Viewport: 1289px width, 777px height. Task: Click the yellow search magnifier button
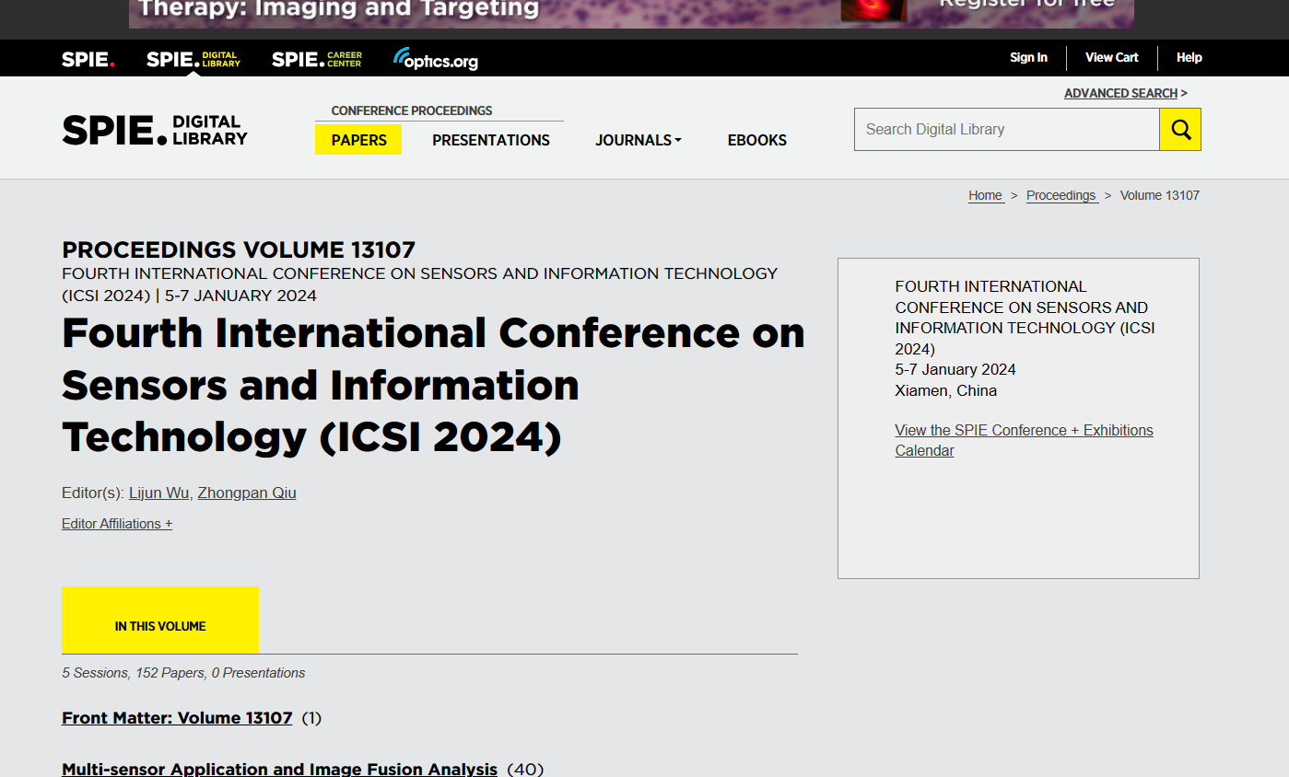point(1180,129)
